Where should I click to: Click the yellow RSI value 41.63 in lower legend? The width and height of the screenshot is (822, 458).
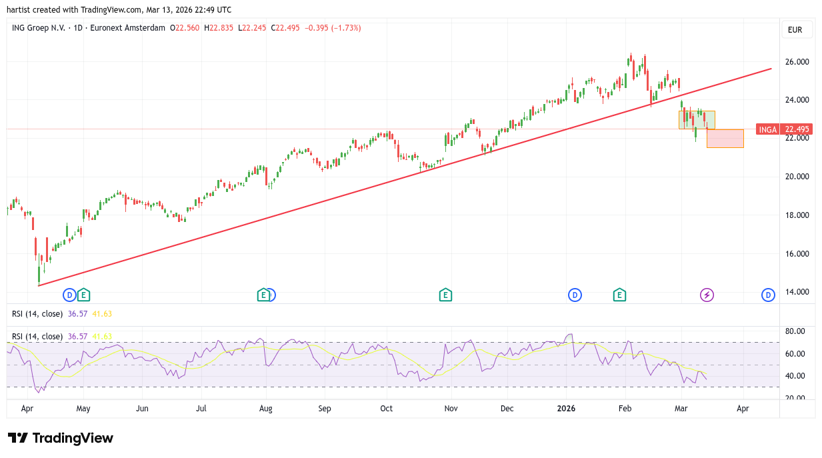(x=102, y=337)
